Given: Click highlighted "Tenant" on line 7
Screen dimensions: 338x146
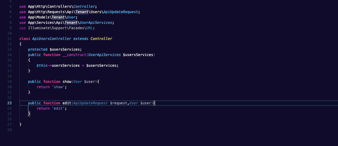Looking at the screenshot, I should pos(58,17).
